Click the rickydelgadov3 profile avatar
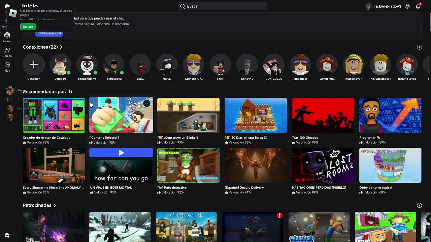The width and height of the screenshot is (431, 242). point(368,6)
